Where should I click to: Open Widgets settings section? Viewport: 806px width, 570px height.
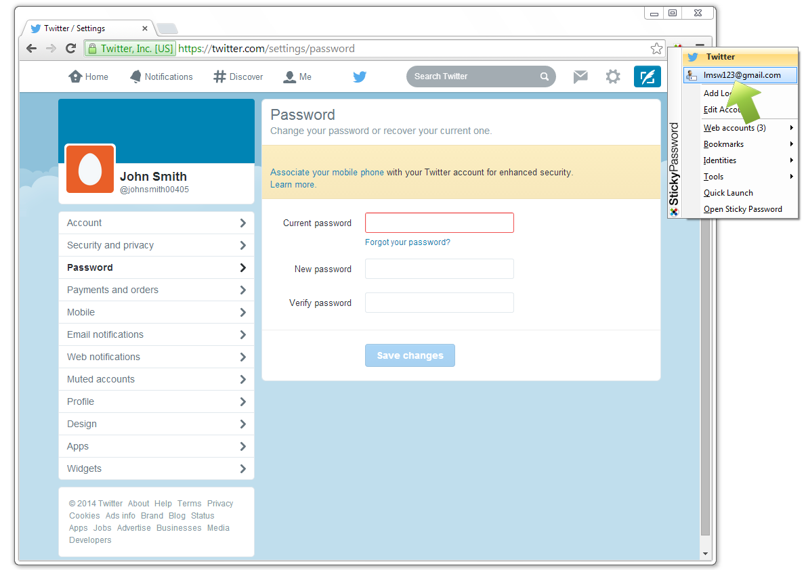[x=156, y=468]
